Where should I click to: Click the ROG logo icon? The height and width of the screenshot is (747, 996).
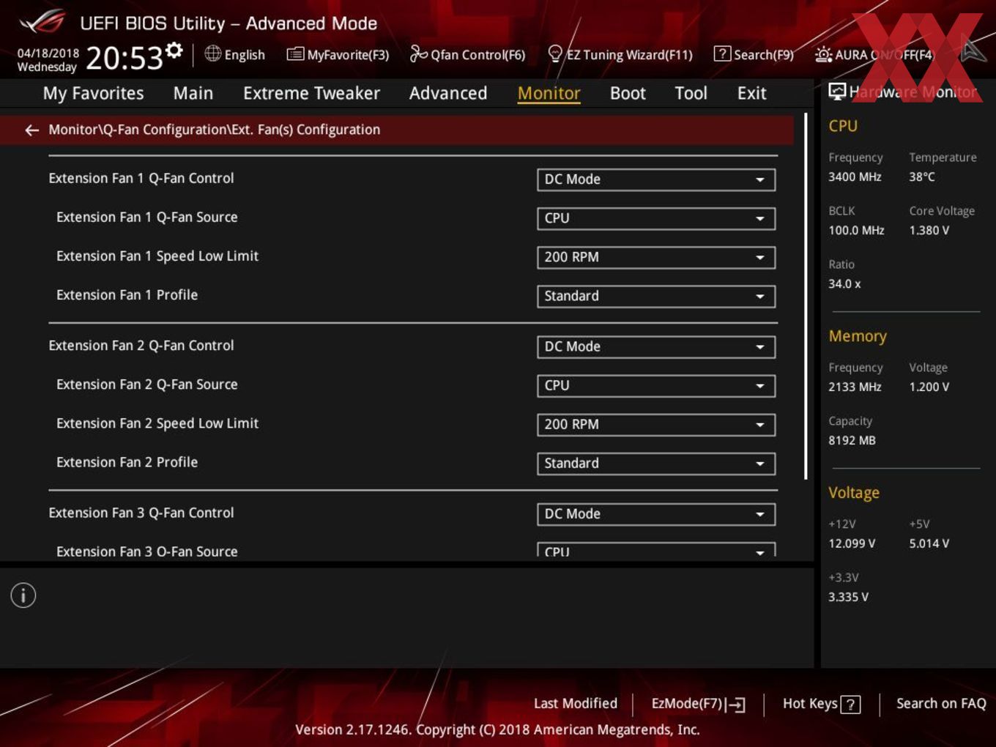42,22
